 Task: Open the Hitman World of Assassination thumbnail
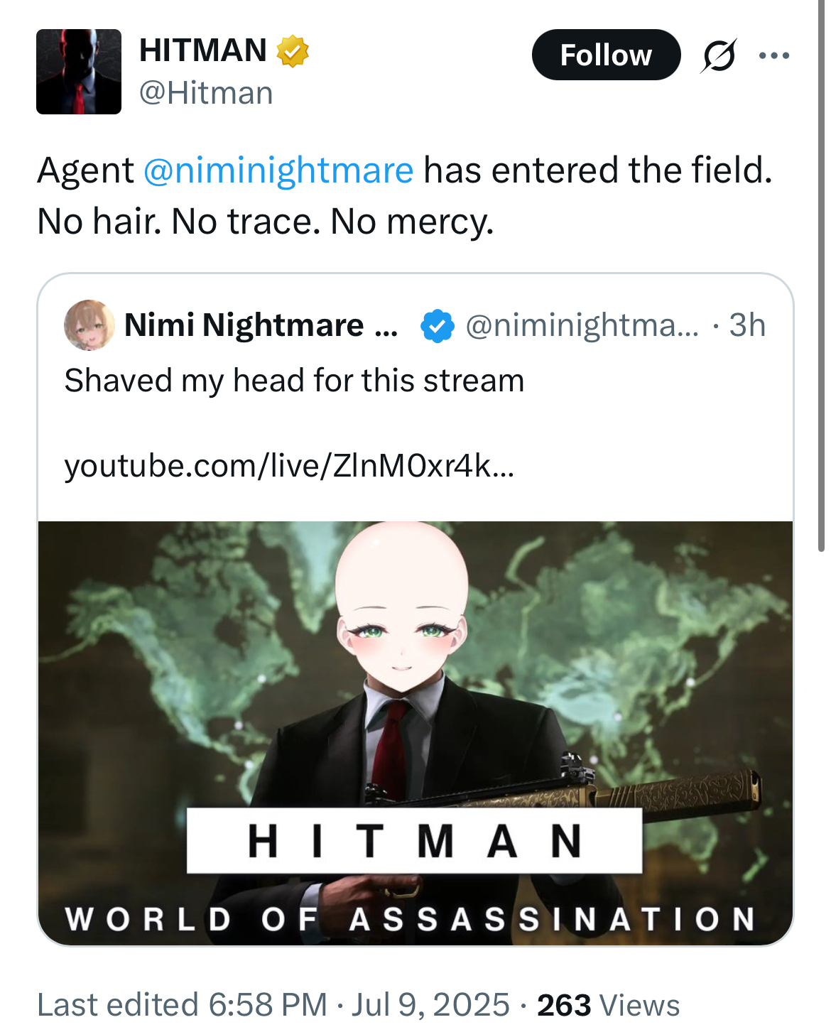tap(415, 733)
